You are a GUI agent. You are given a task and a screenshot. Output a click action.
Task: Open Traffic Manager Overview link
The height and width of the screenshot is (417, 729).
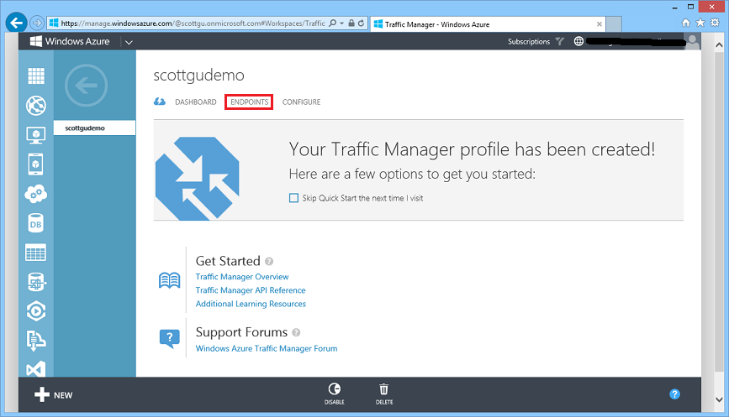(242, 277)
